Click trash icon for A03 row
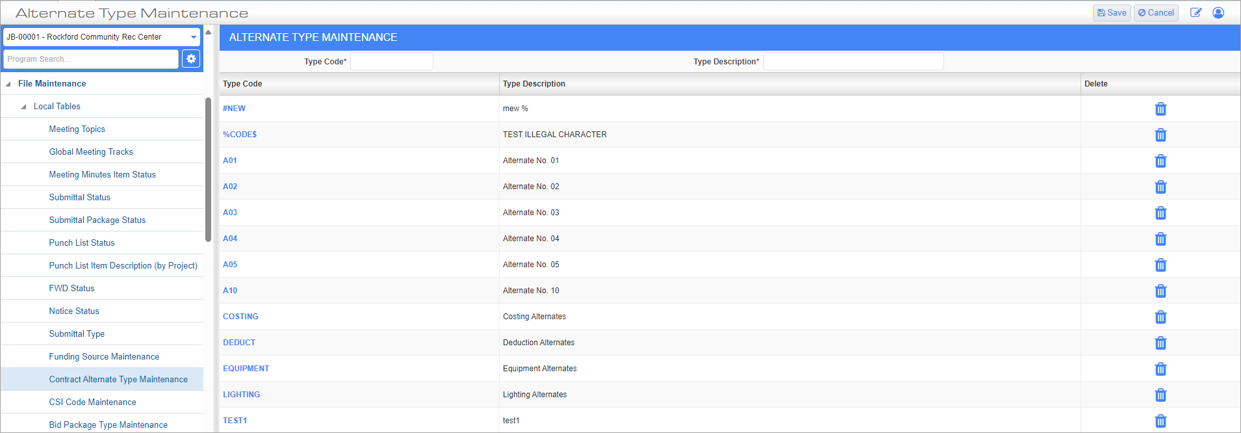1241x433 pixels. pos(1160,213)
